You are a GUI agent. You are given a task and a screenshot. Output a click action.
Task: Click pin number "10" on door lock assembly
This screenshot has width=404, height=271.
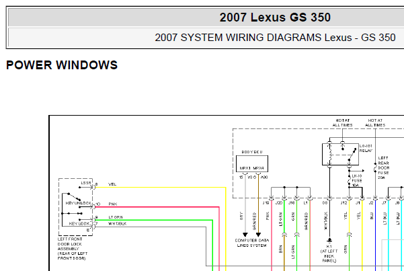click(98, 204)
